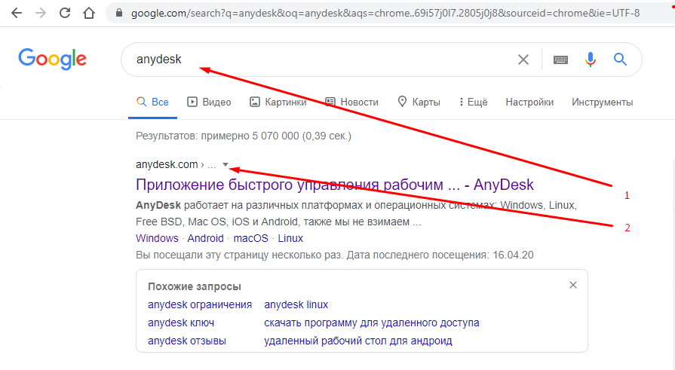Start voice search with microphone icon
The height and width of the screenshot is (370, 675).
coord(591,60)
